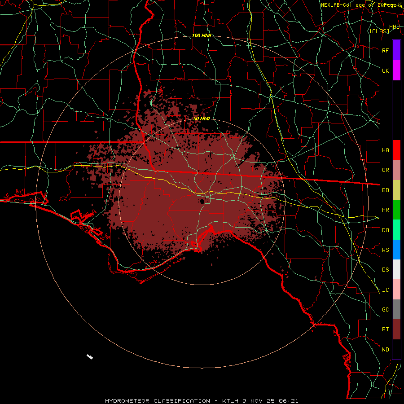Click the IC pink legend color swatch
The image size is (404, 404).
pos(396,290)
